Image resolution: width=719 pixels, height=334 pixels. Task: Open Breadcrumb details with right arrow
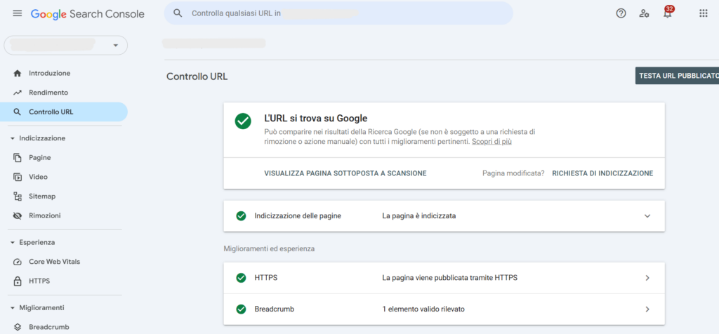tap(647, 309)
